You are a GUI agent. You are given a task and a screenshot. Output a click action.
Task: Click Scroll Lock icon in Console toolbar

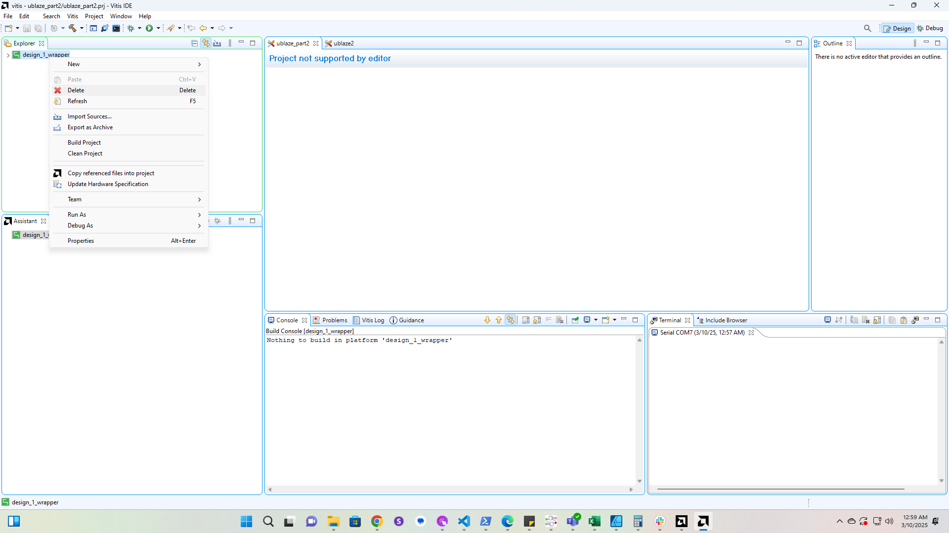click(537, 320)
